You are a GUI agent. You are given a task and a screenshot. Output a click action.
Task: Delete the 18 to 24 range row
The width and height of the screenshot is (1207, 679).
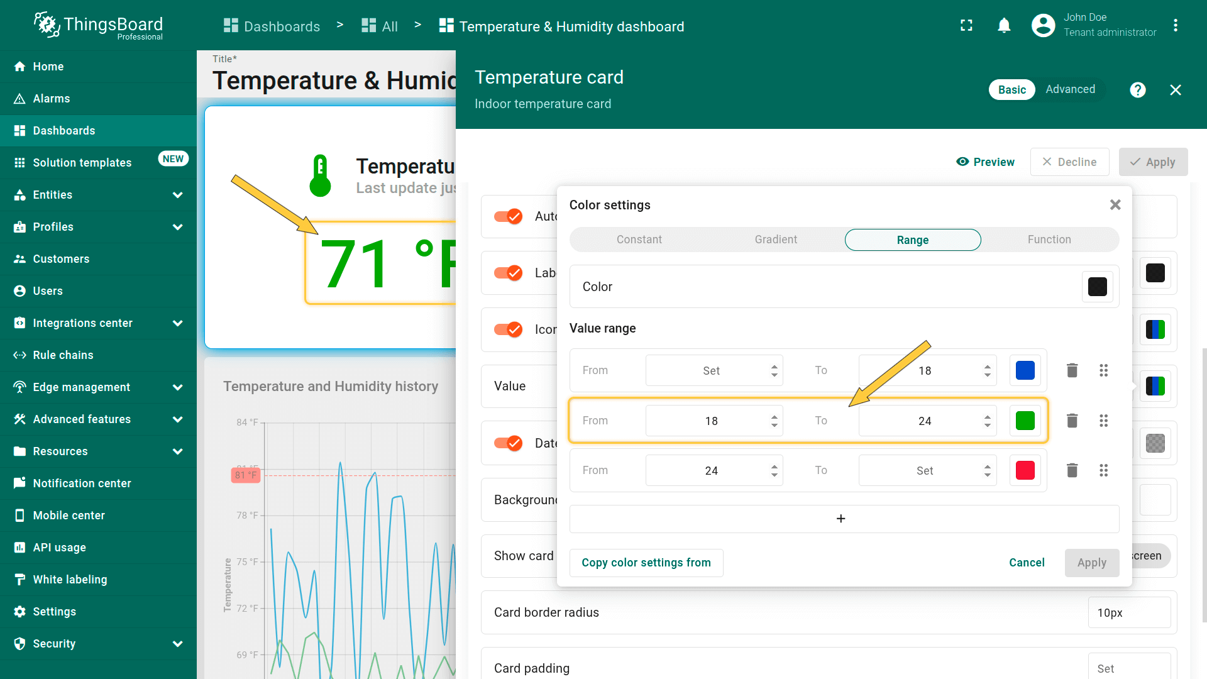click(1072, 421)
